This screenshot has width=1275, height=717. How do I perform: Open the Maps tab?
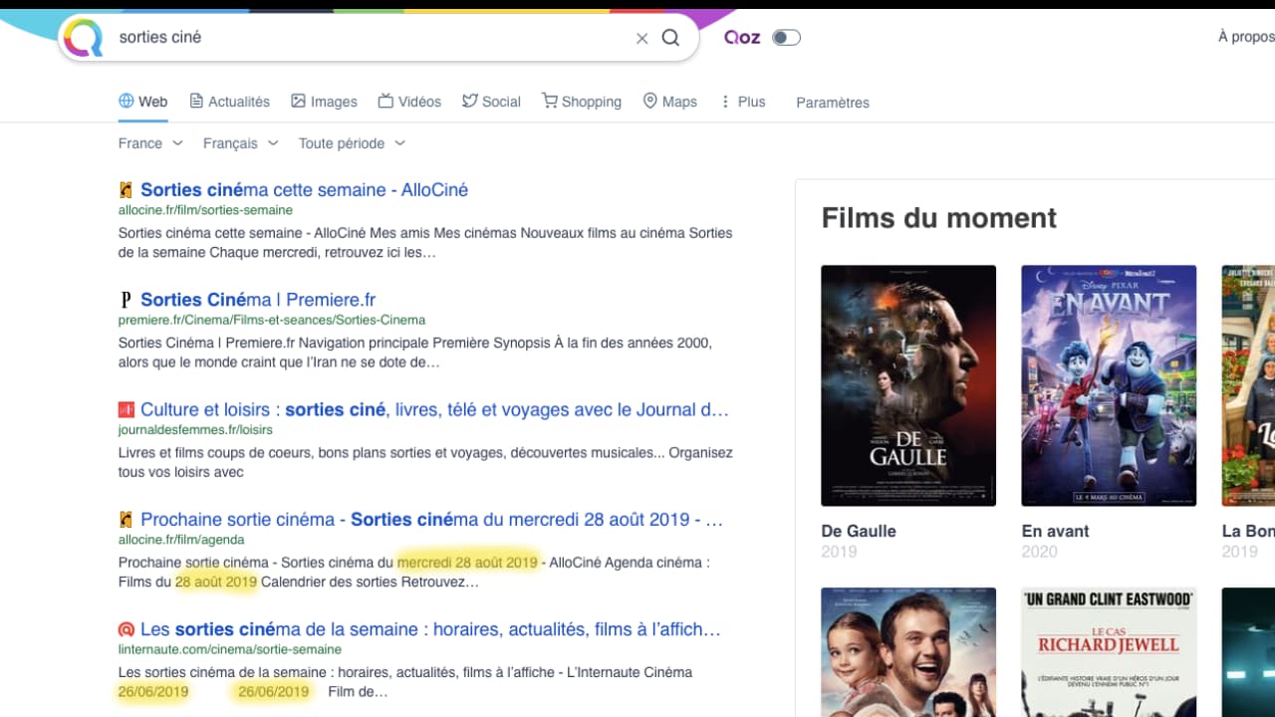[x=669, y=102]
